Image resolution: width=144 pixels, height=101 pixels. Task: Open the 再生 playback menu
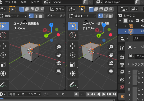click(14, 94)
